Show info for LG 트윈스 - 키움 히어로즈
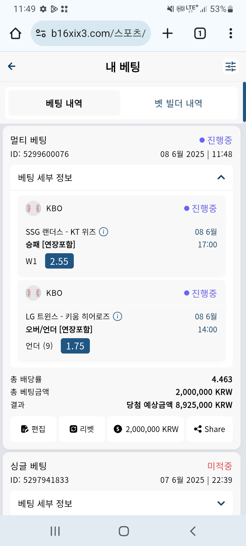The image size is (246, 546). coord(118,317)
